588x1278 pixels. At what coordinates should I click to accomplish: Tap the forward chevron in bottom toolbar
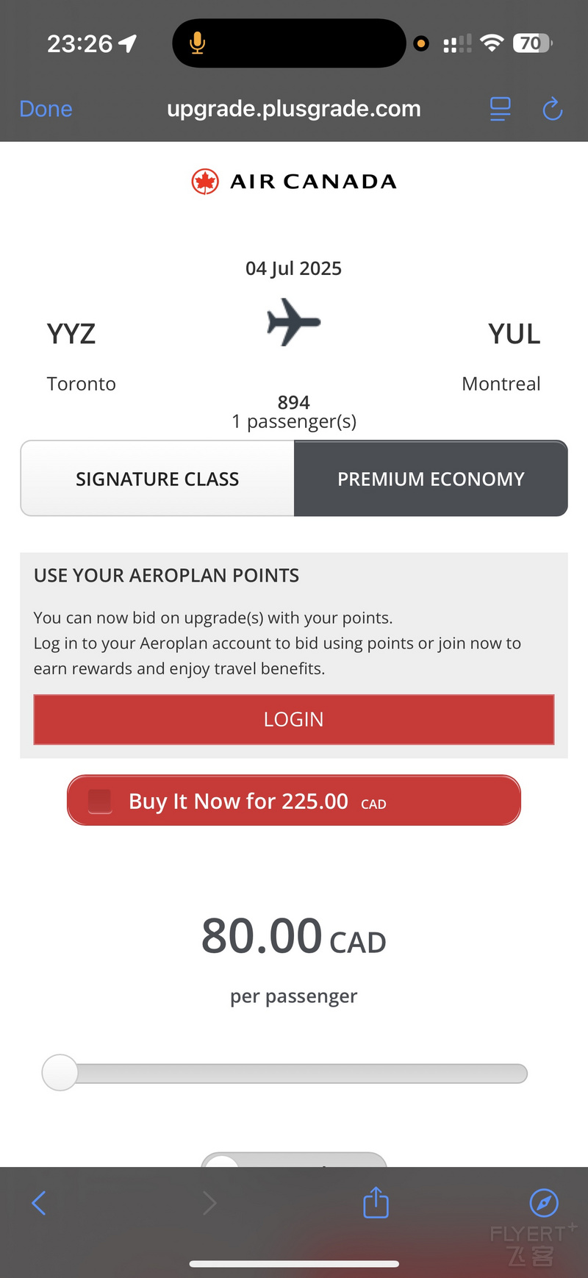tap(209, 1203)
